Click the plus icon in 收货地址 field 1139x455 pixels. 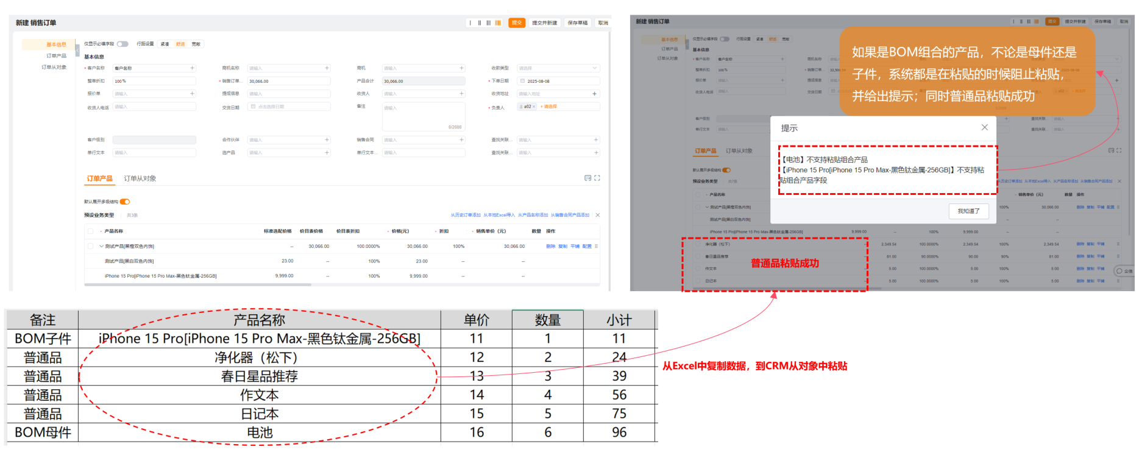594,94
